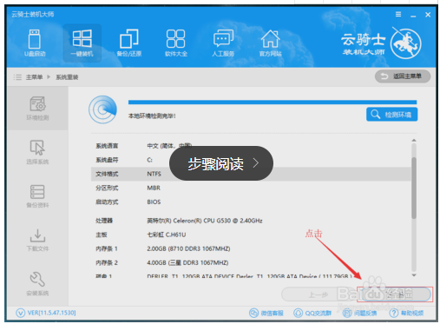Click the 本地环境检测完毕 status text
Image resolution: width=440 pixels, height=324 pixels.
click(152, 116)
